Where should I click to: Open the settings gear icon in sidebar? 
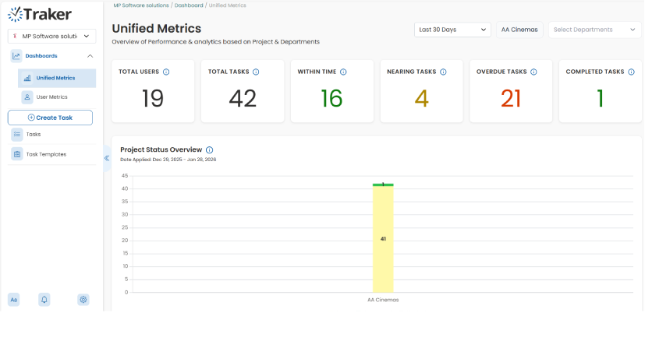[x=83, y=300]
